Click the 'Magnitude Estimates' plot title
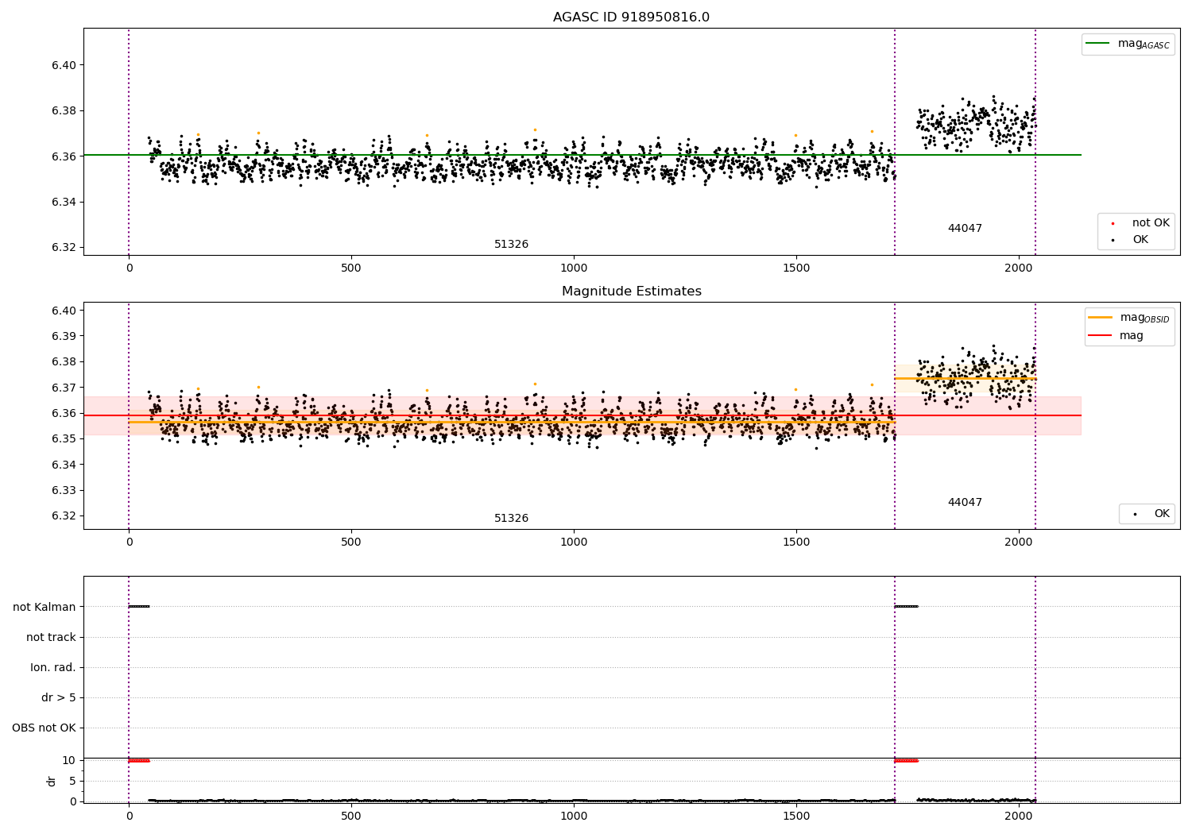The width and height of the screenshot is (1192, 834). tap(631, 292)
